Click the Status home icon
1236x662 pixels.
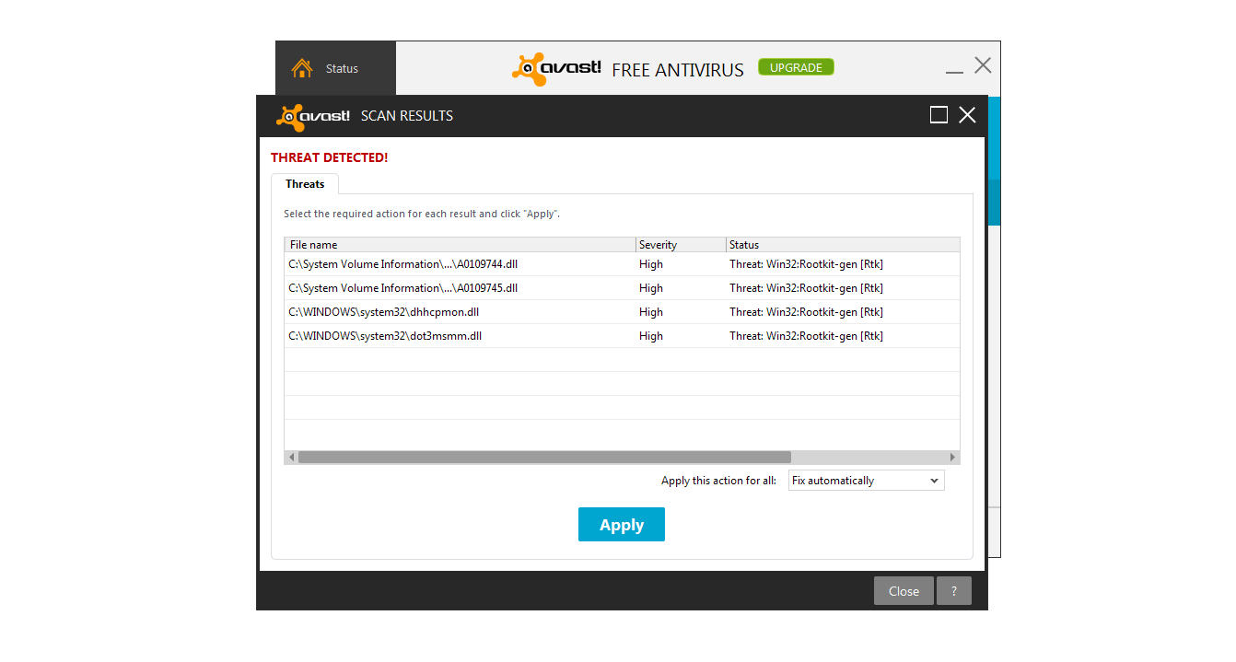(302, 69)
